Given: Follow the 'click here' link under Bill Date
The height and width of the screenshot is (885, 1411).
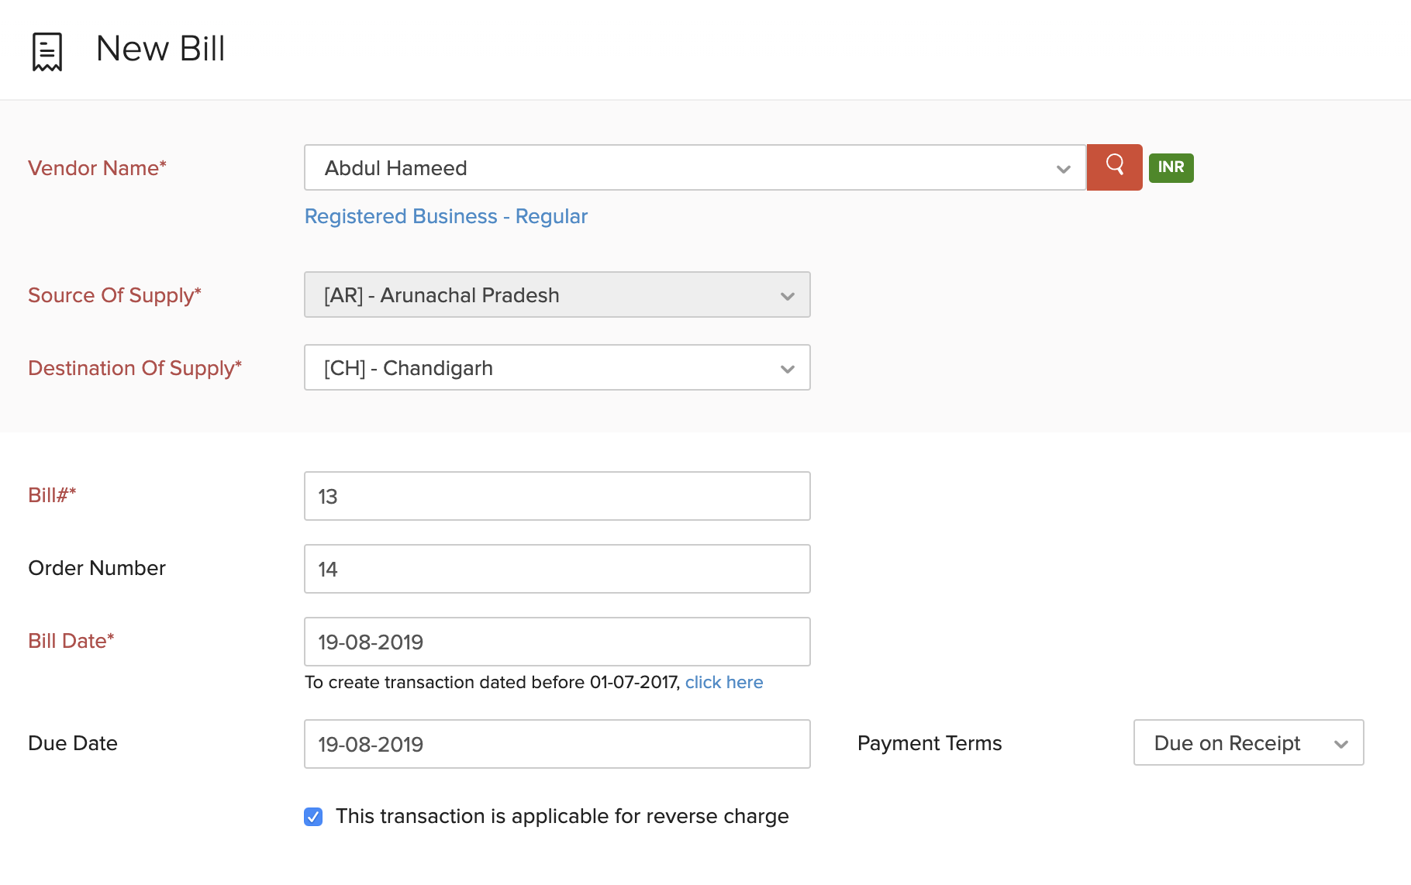Looking at the screenshot, I should tap(723, 682).
